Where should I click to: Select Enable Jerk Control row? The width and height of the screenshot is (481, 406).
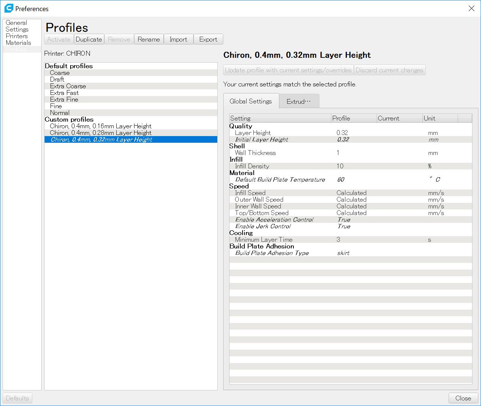click(351, 226)
